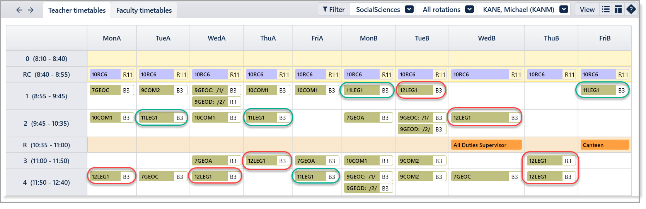Image resolution: width=646 pixels, height=209 pixels.
Task: Open the 11LEG1 lesson on ThuA period 2
Action: 268,118
